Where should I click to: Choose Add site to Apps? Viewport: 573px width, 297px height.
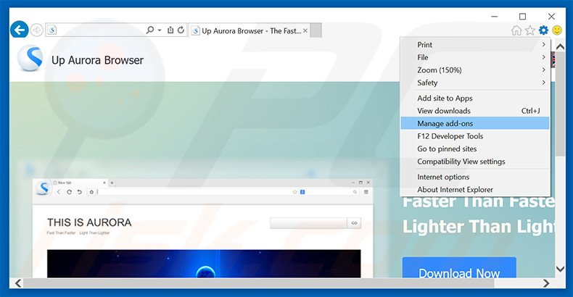[475, 98]
